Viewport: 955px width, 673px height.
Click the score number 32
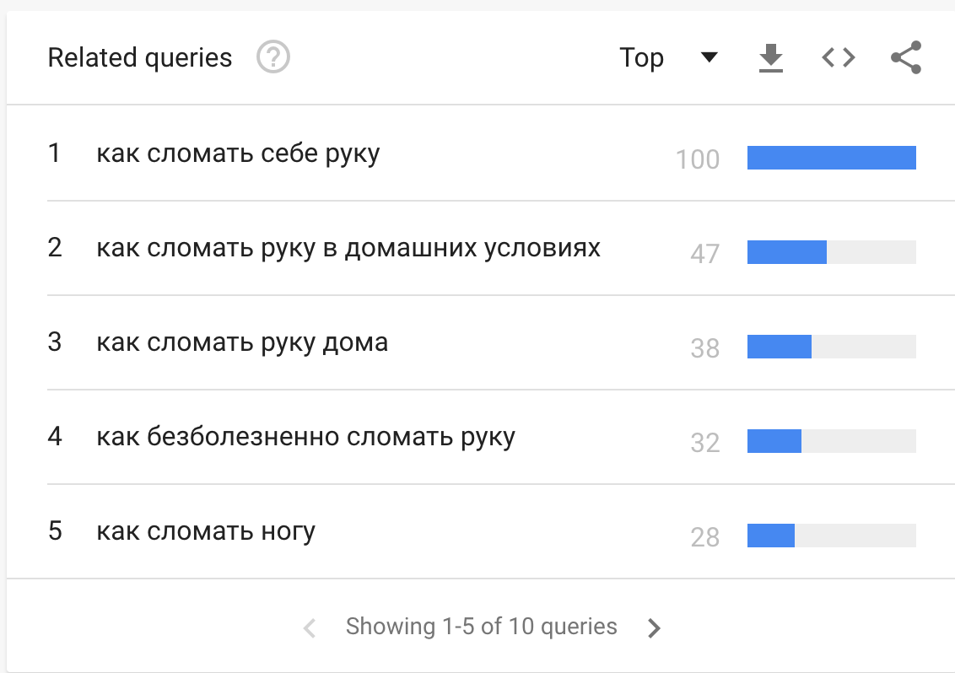coord(704,442)
